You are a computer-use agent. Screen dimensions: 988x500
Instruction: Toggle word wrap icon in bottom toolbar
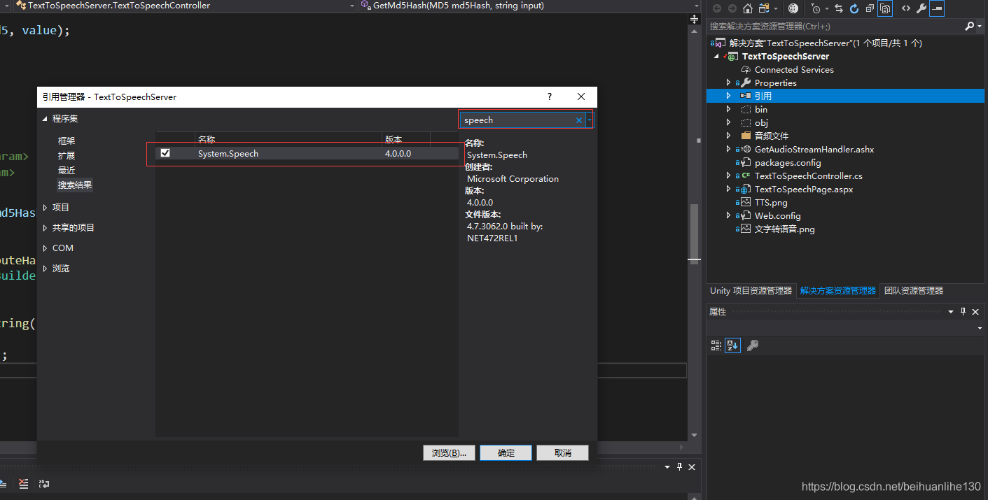point(44,483)
